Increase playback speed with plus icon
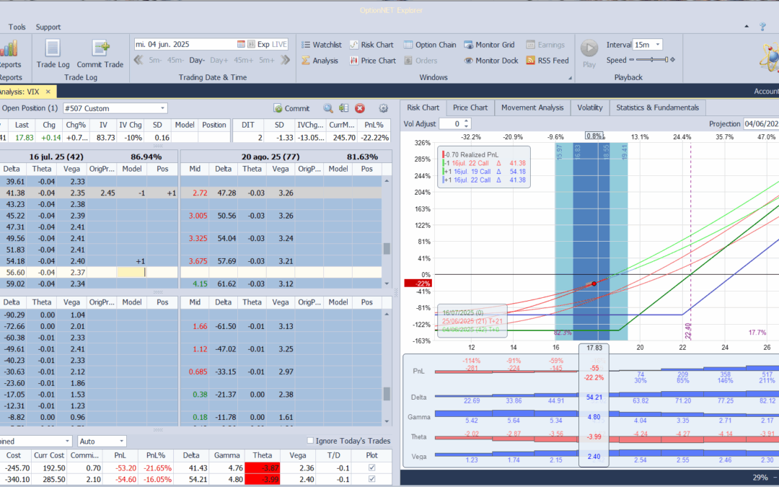Screen dimensions: 779x487 [x=673, y=60]
